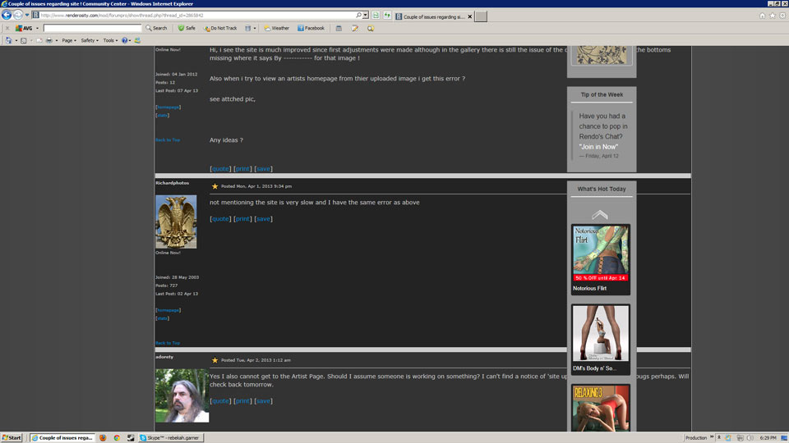Click adorety post's quote link
789x443 pixels.
(220, 401)
